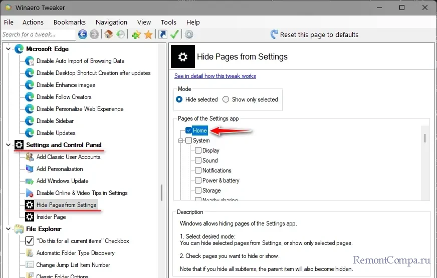Screen dimensions: 437x278
Task: Click the green checkmark toolbar icon
Action: click(174, 34)
